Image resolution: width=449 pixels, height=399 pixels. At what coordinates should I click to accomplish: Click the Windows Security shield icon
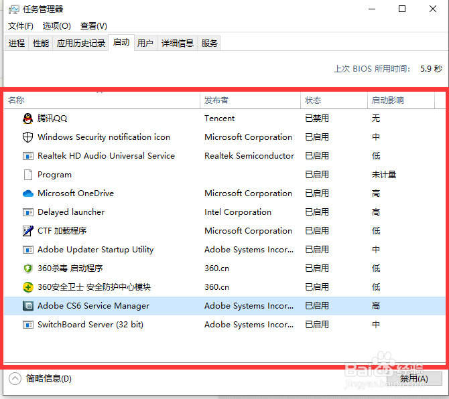(27, 137)
